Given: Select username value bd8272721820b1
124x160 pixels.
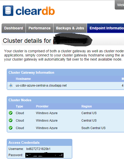Looking at the screenshot, I should (x=38, y=149).
